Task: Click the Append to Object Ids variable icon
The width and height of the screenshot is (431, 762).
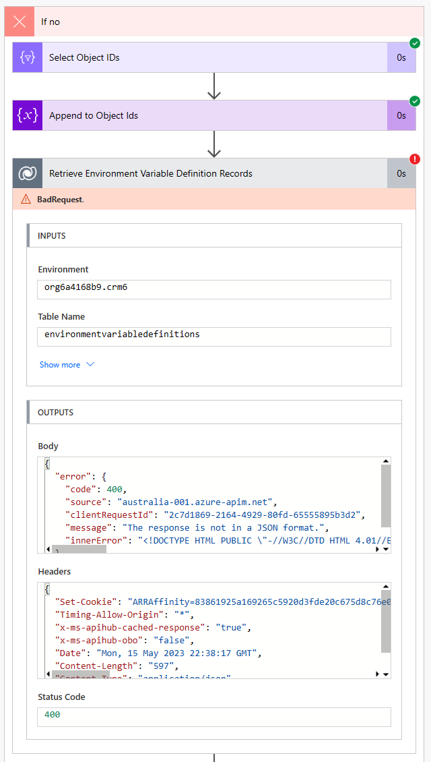Action: pos(26,115)
